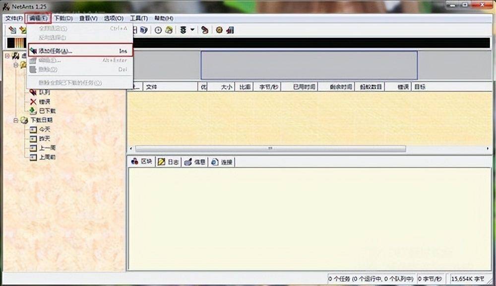This screenshot has width=496, height=286.
Task: Sort by the 剩余时间 column header
Action: (337, 87)
